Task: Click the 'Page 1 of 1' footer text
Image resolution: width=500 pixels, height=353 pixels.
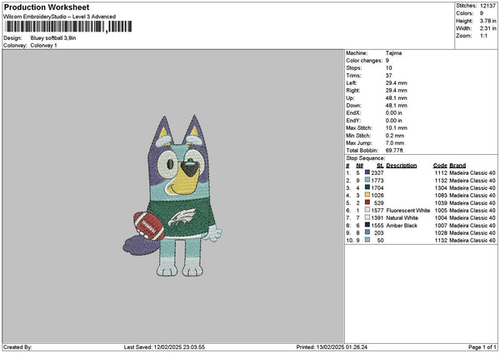Action: pyautogui.click(x=482, y=347)
